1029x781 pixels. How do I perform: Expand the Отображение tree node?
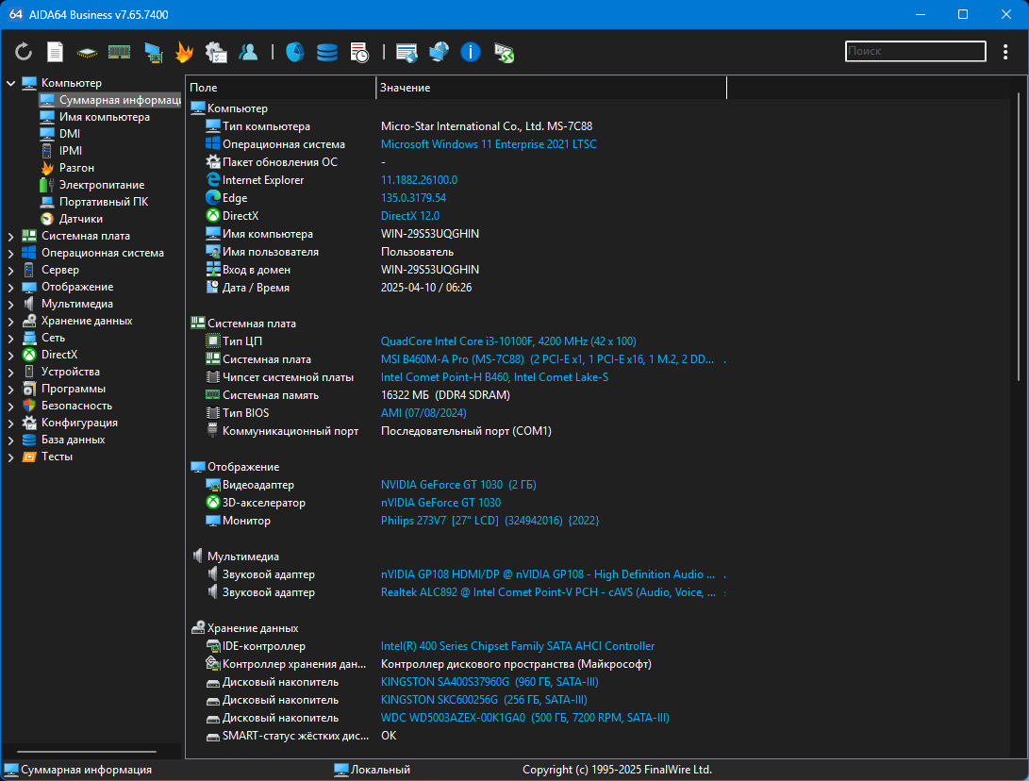(x=10, y=288)
